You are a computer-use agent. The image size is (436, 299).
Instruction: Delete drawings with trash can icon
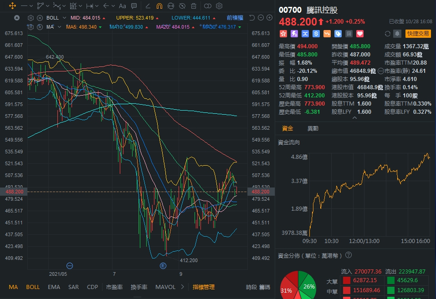(x=194, y=6)
